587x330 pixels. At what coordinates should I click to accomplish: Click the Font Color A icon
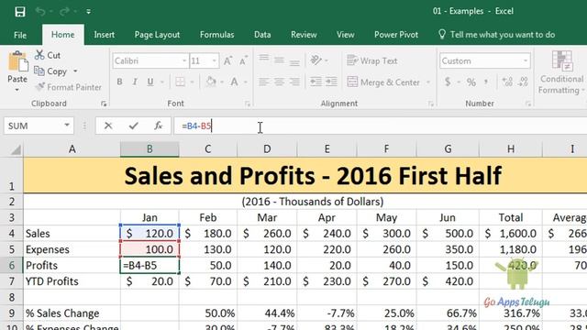coord(235,82)
